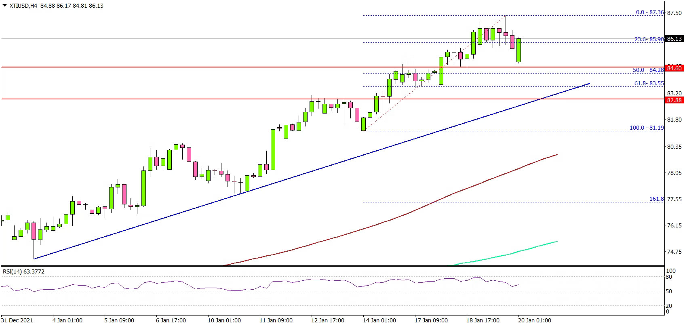Click the open value 84.88 in header
This screenshot has height=326, width=687.
48,6
